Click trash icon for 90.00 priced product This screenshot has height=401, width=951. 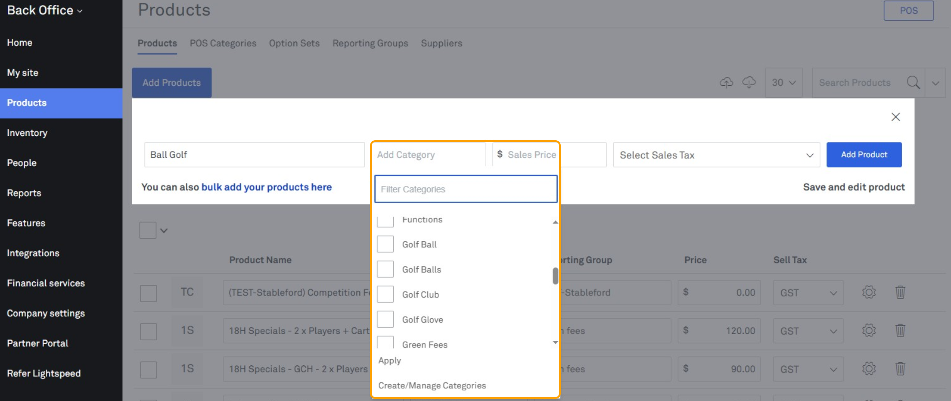pyautogui.click(x=900, y=369)
